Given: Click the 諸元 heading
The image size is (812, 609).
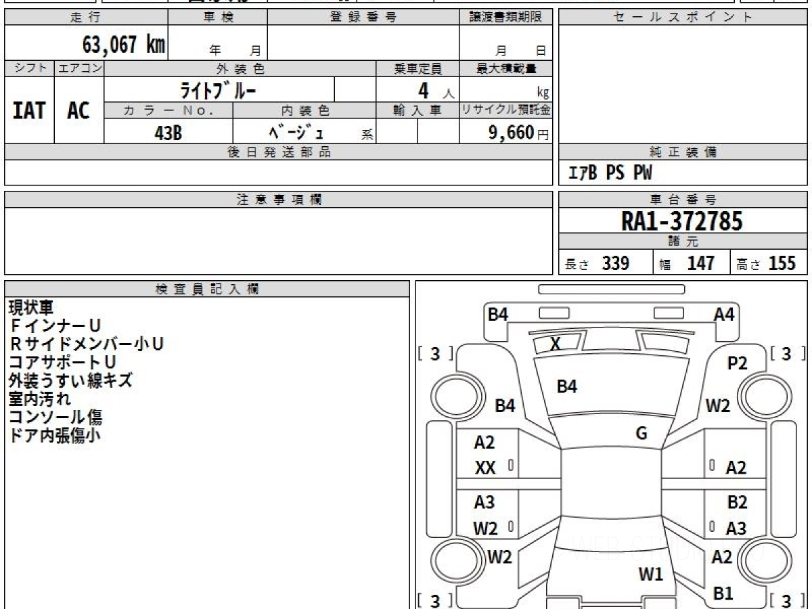Looking at the screenshot, I should 683,242.
